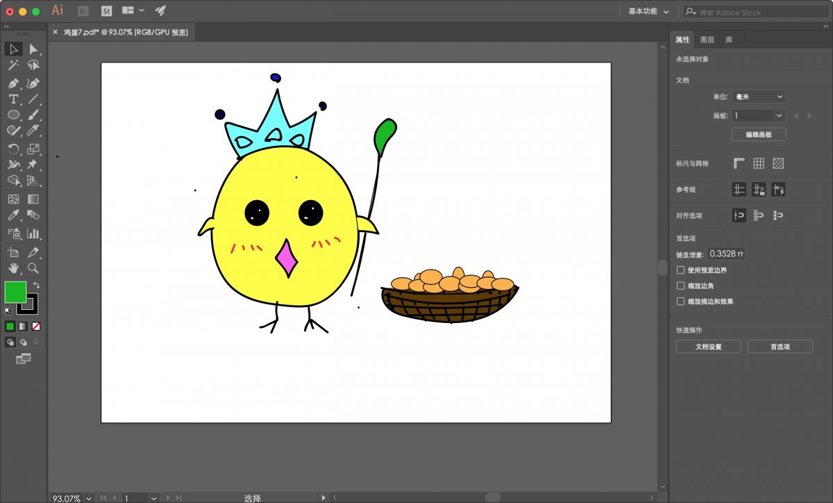Tick the 缩放描边和效果 checkbox

(x=681, y=302)
